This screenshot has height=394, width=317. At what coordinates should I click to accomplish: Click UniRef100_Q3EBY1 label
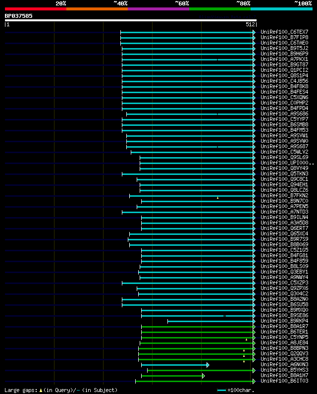[284, 272]
